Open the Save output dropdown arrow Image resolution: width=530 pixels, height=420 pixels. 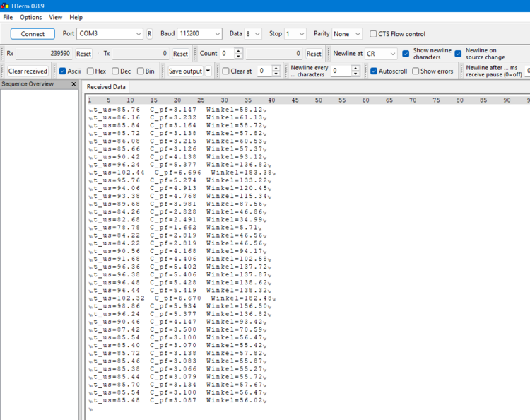coord(208,71)
